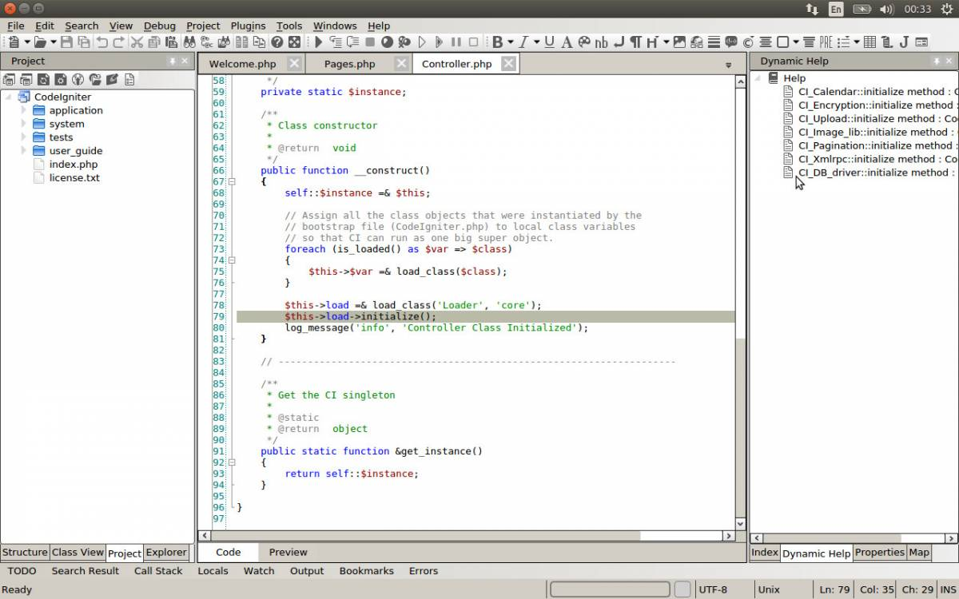
Task: Expand the system folder
Action: point(24,124)
